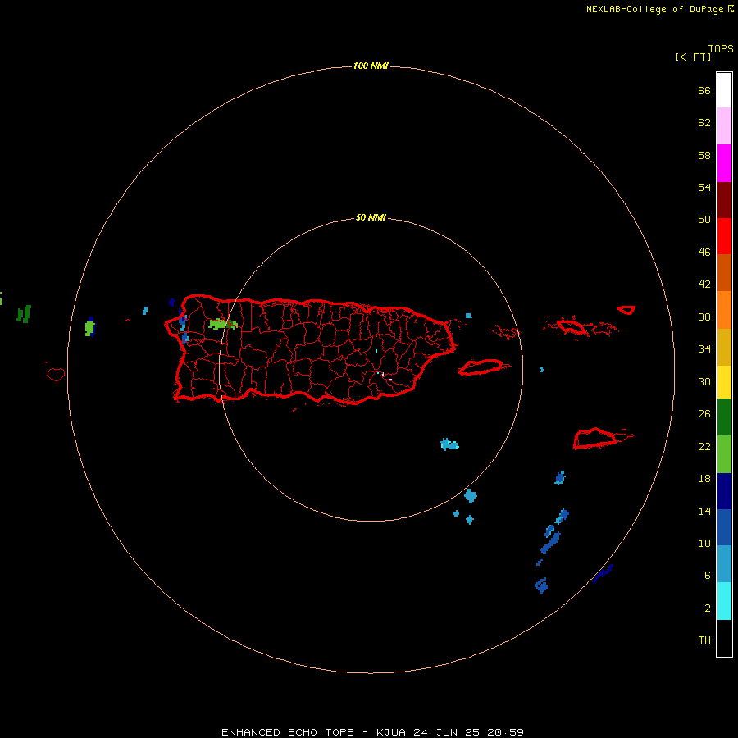The image size is (738, 738).
Task: Select the bright red legend swatch
Action: [x=724, y=236]
